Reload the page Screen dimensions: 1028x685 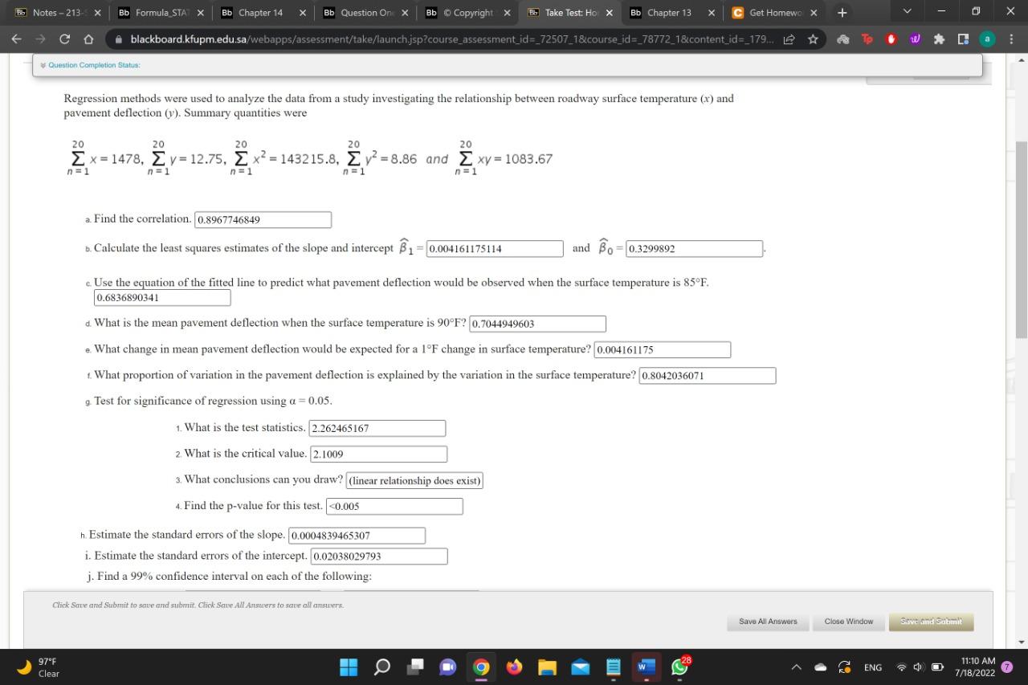(x=64, y=39)
